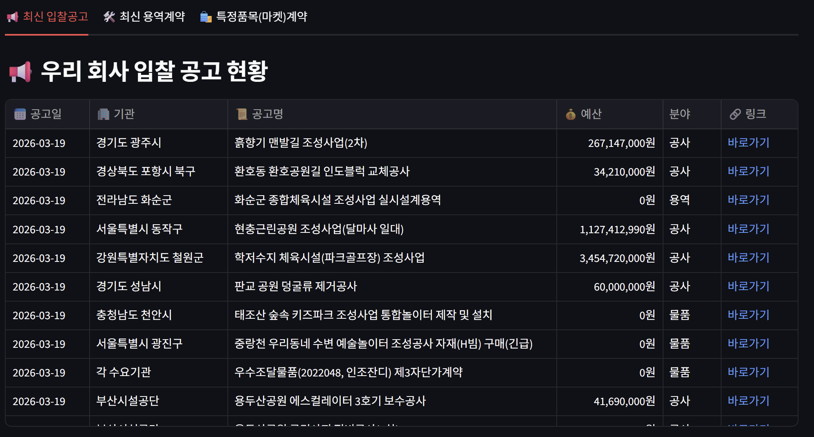The height and width of the screenshot is (437, 814).
Task: Click the building icon in the 기관 column header
Action: [x=103, y=115]
